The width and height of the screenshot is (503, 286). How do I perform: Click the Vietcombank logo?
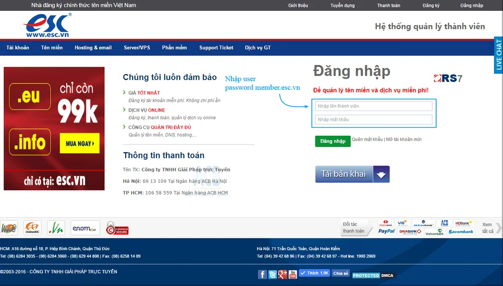(434, 232)
